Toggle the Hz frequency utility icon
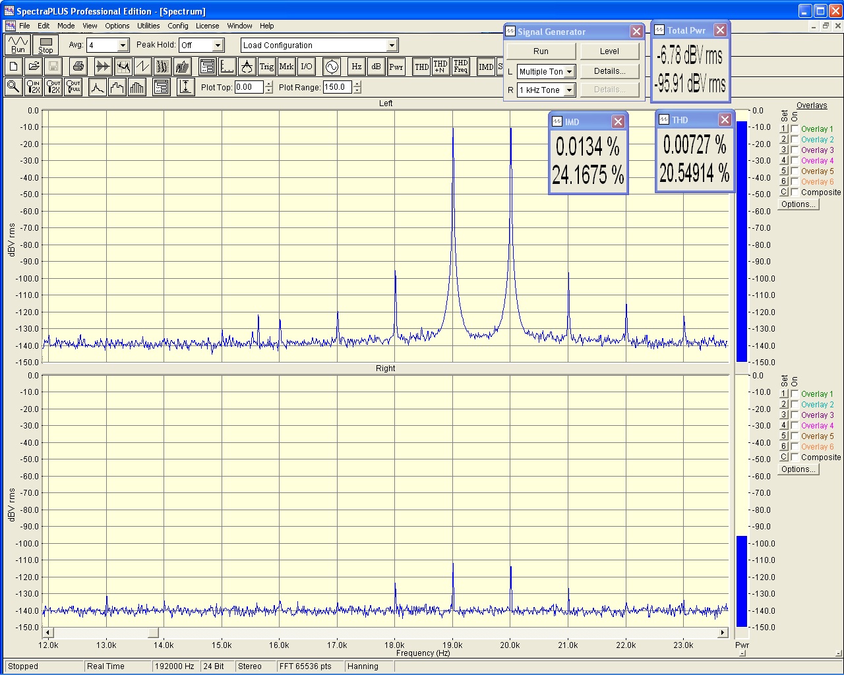Screen dimensions: 844x675 [357, 67]
